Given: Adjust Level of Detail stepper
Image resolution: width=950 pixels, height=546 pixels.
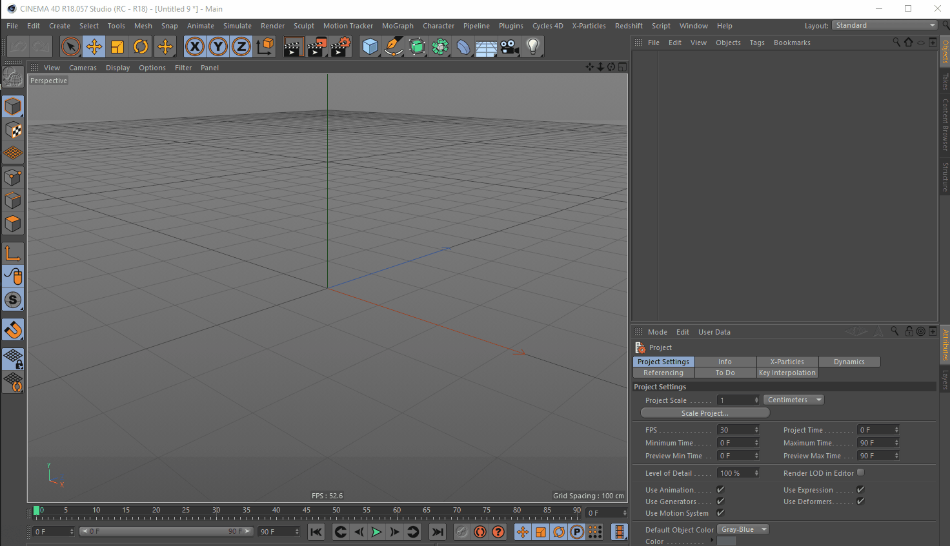Looking at the screenshot, I should point(757,473).
